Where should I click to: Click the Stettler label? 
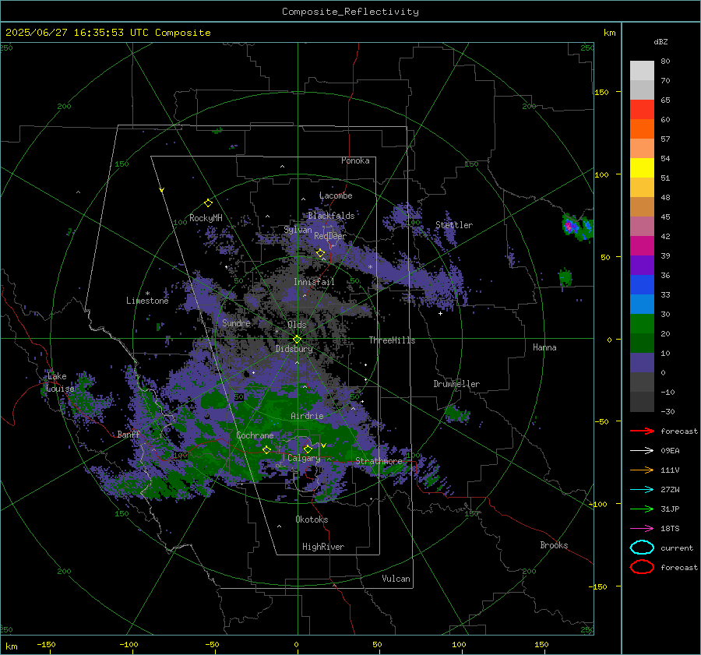454,225
